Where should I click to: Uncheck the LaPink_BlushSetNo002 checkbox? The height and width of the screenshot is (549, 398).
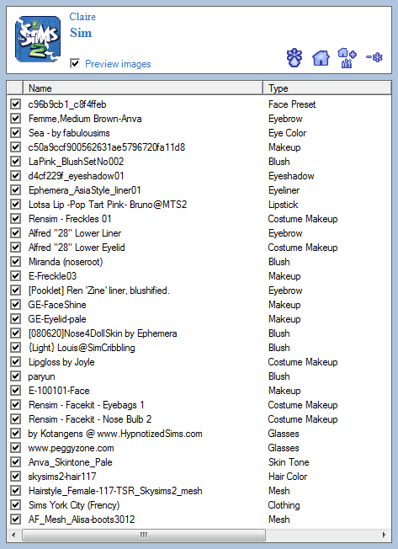click(x=15, y=162)
